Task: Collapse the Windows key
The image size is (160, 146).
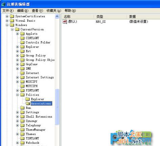Action: click(7, 25)
